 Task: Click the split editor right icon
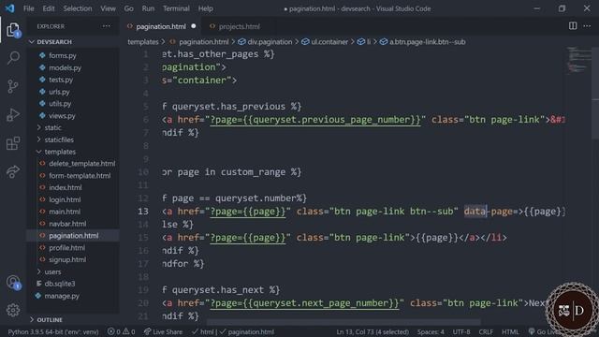click(573, 26)
